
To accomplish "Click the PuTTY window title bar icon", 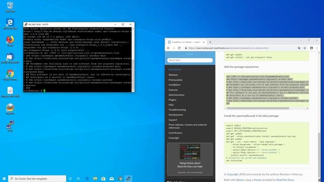I will pyautogui.click(x=26, y=24).
